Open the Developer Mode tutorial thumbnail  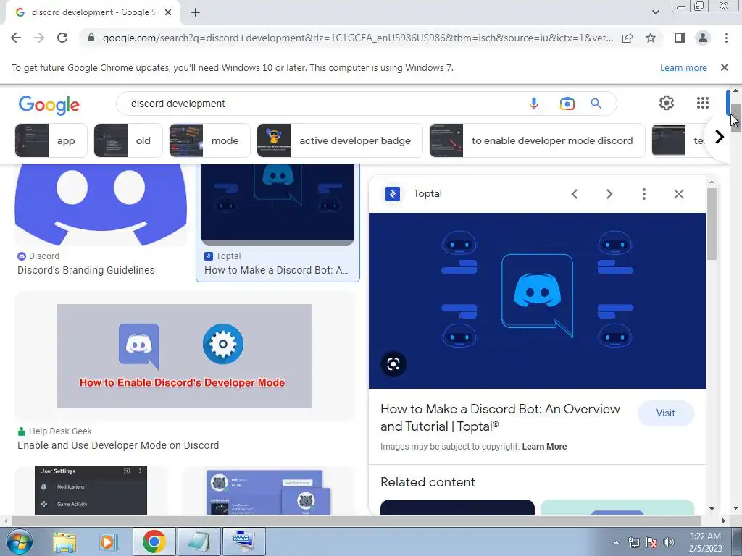185,356
